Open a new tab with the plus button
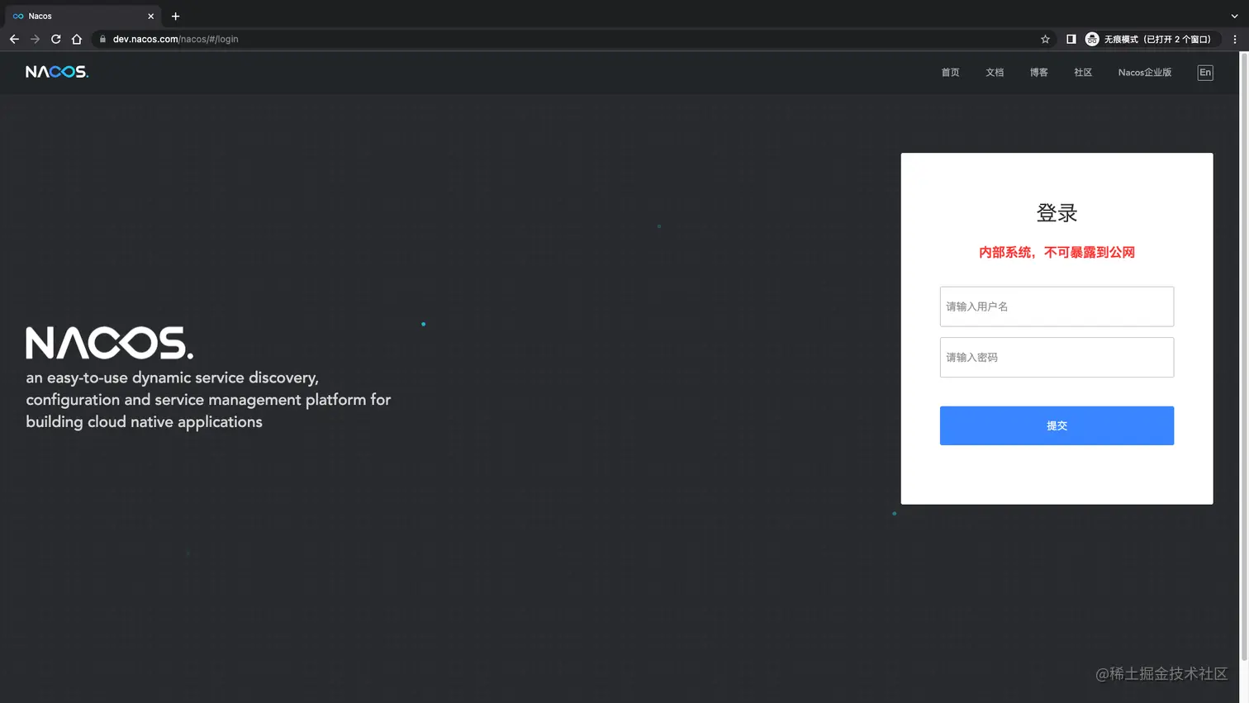This screenshot has height=703, width=1249. [175, 16]
